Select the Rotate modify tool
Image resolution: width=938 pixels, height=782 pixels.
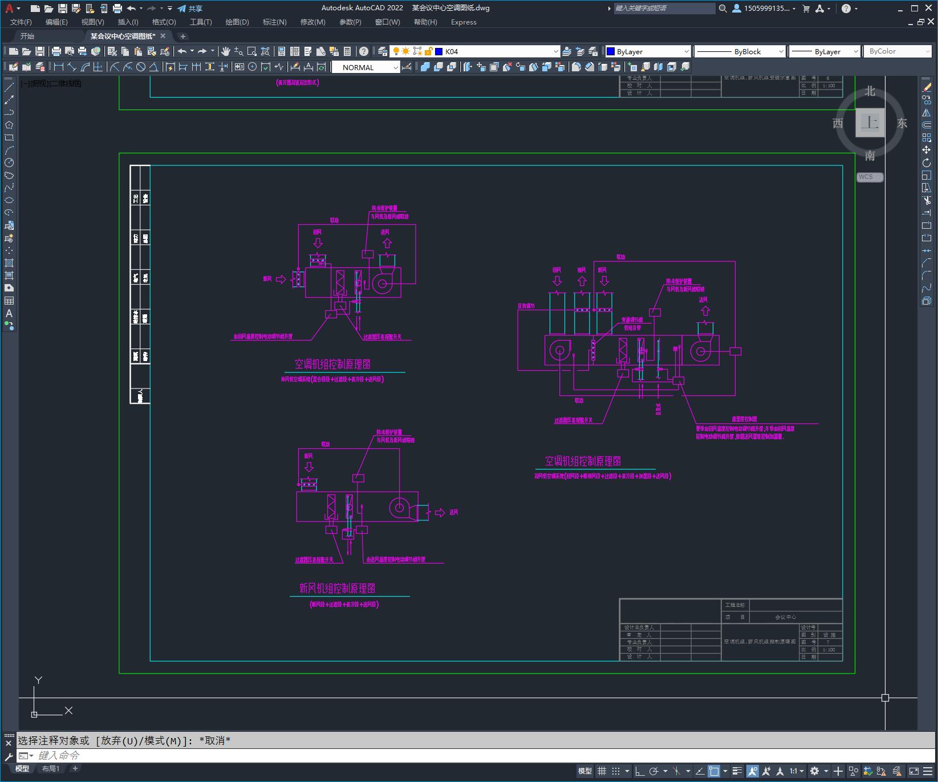point(927,163)
